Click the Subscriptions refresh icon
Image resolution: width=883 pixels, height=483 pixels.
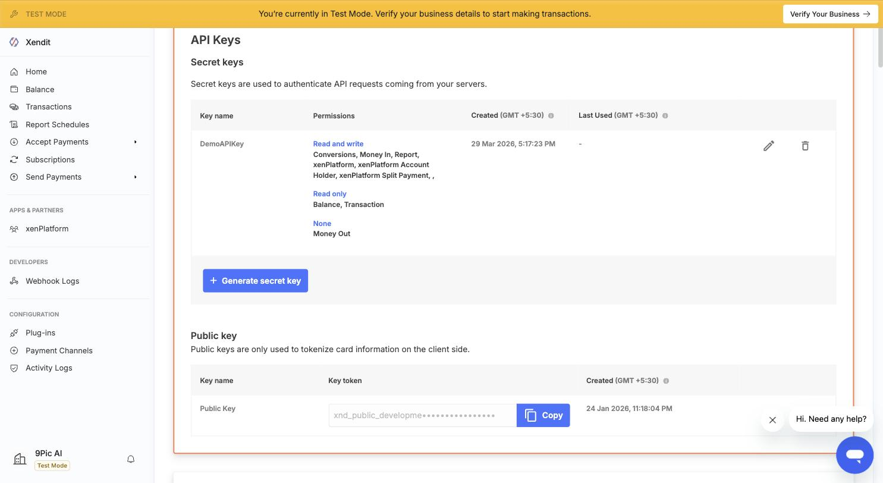tap(14, 159)
